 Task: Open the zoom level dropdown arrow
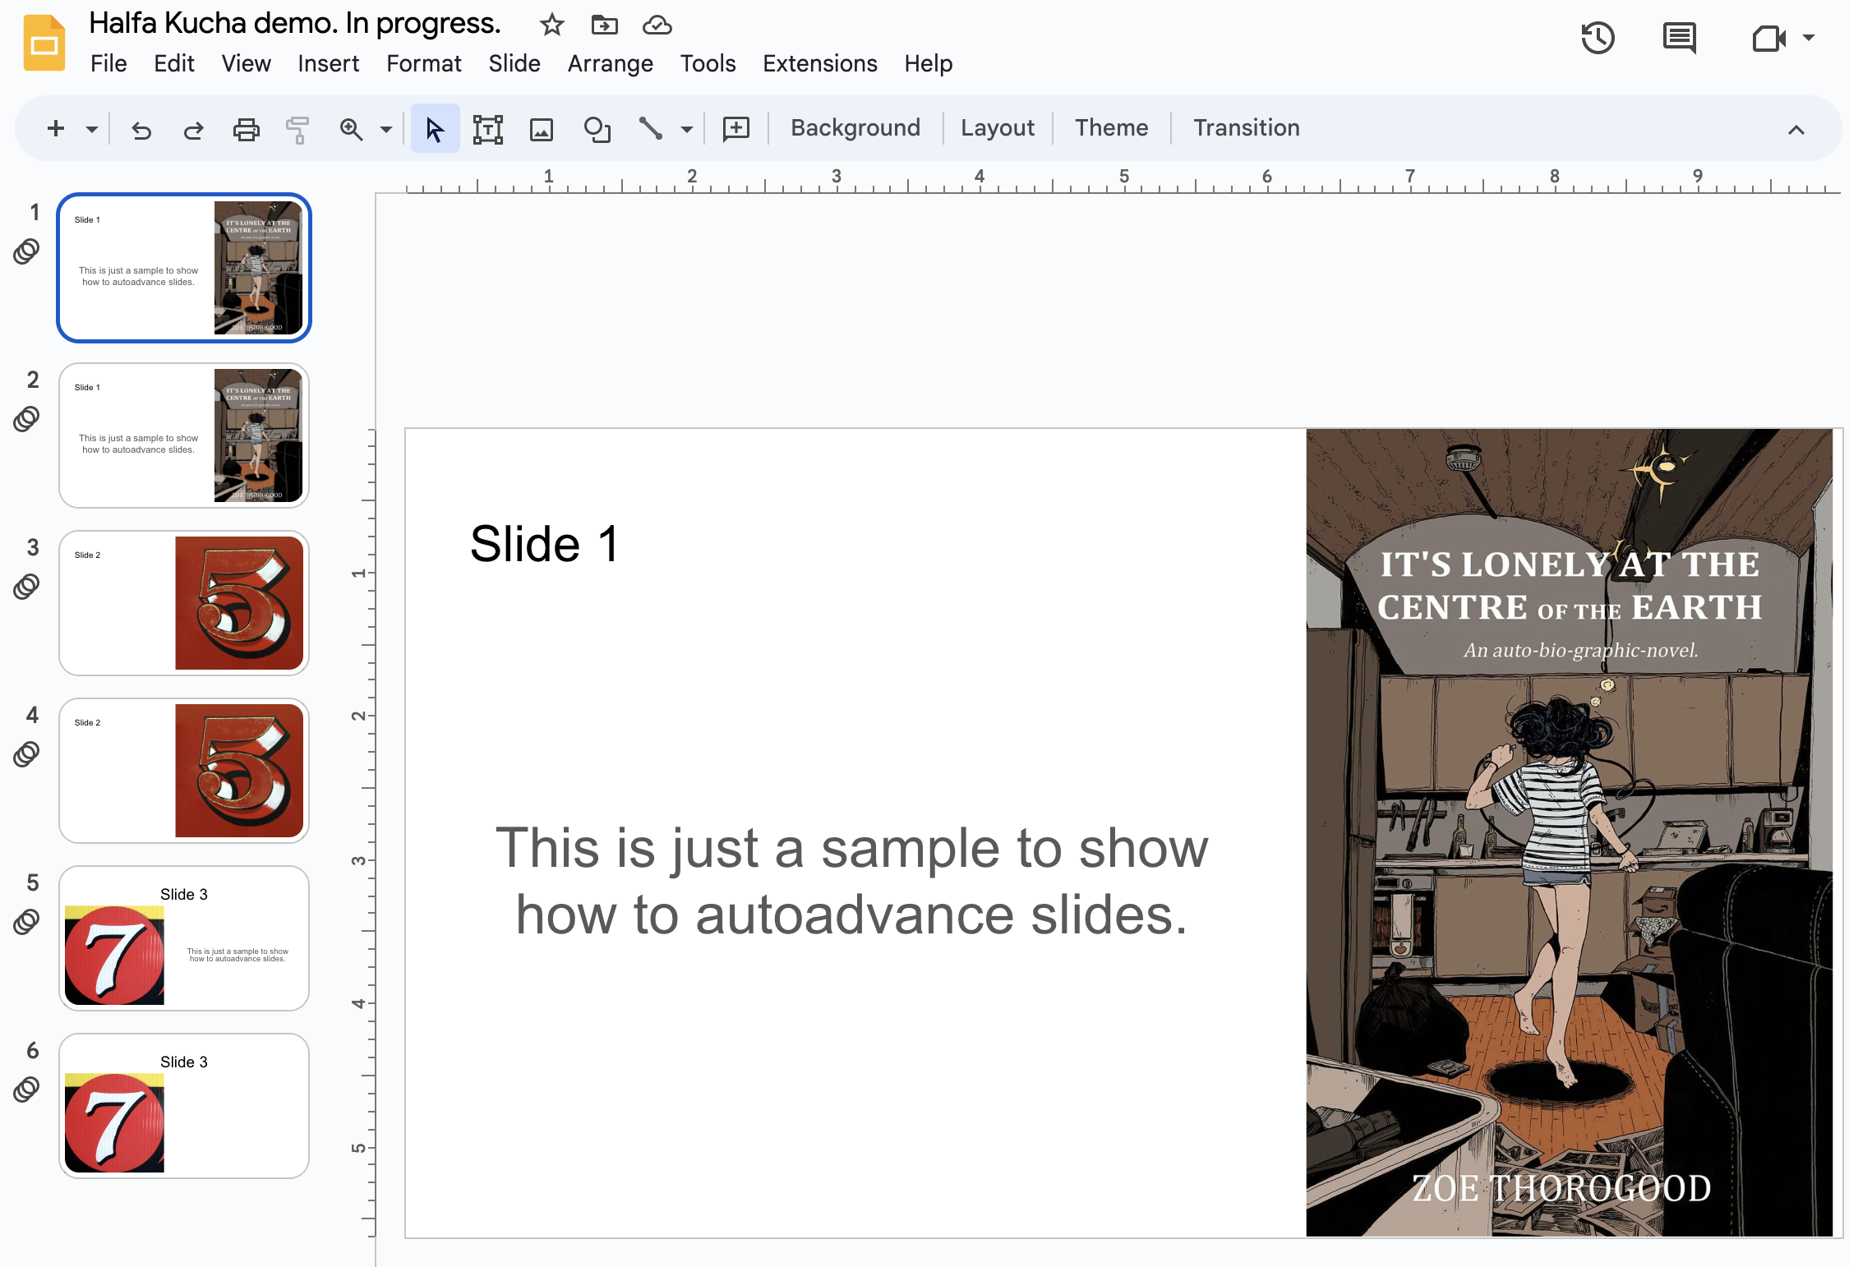click(x=386, y=129)
